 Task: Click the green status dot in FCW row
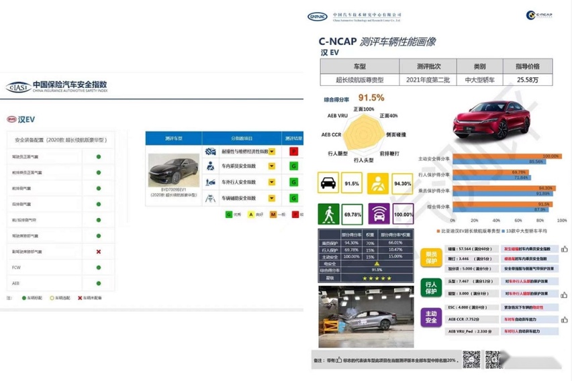[x=99, y=267]
